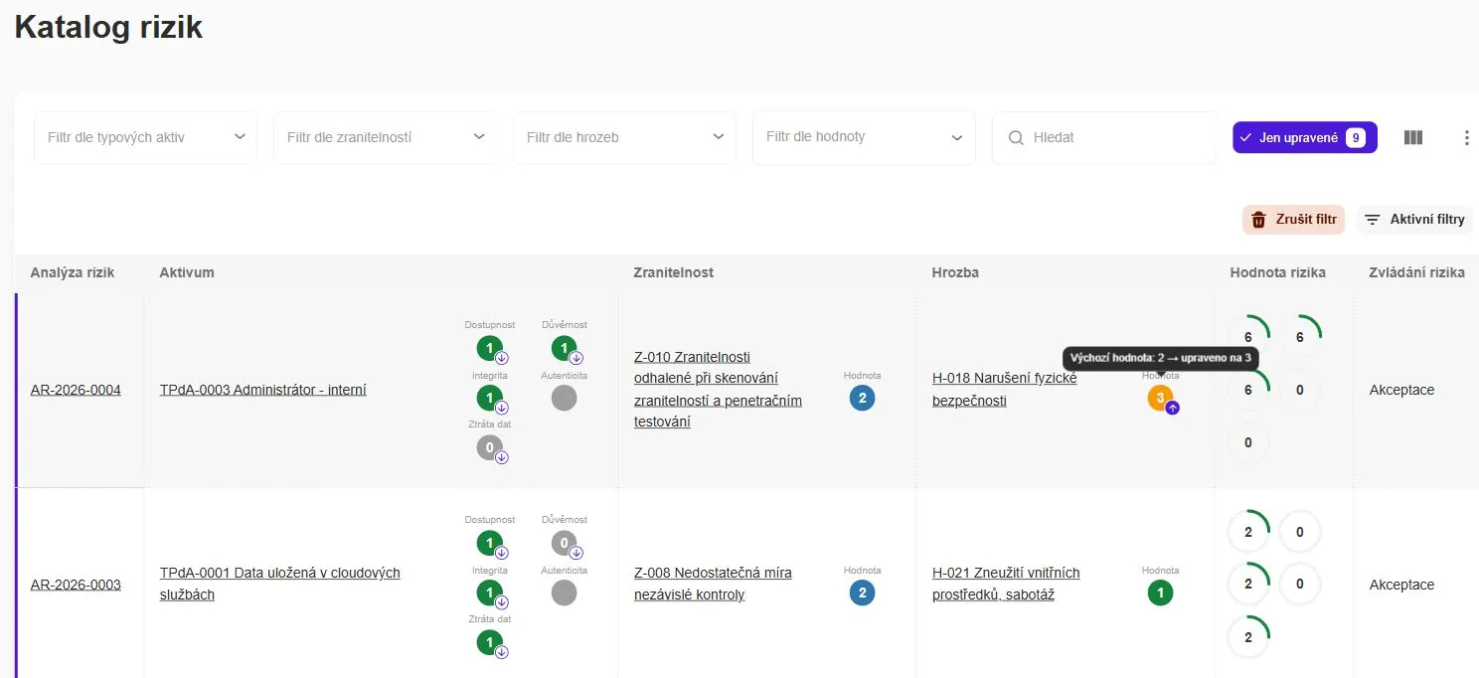Screen dimensions: 1479x678
Task: Open Filtr dle typových aktiv dropdown
Action: tap(146, 137)
